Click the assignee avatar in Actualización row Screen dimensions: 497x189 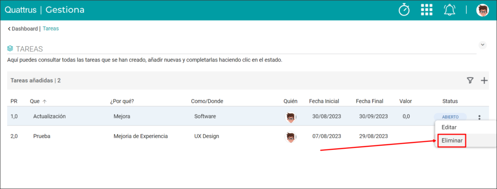coord(291,117)
